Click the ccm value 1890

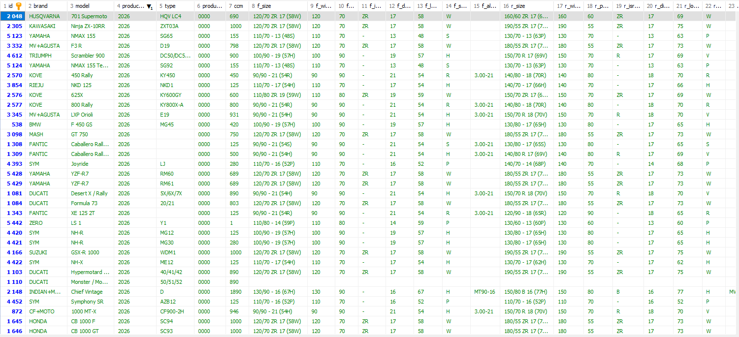click(x=237, y=292)
